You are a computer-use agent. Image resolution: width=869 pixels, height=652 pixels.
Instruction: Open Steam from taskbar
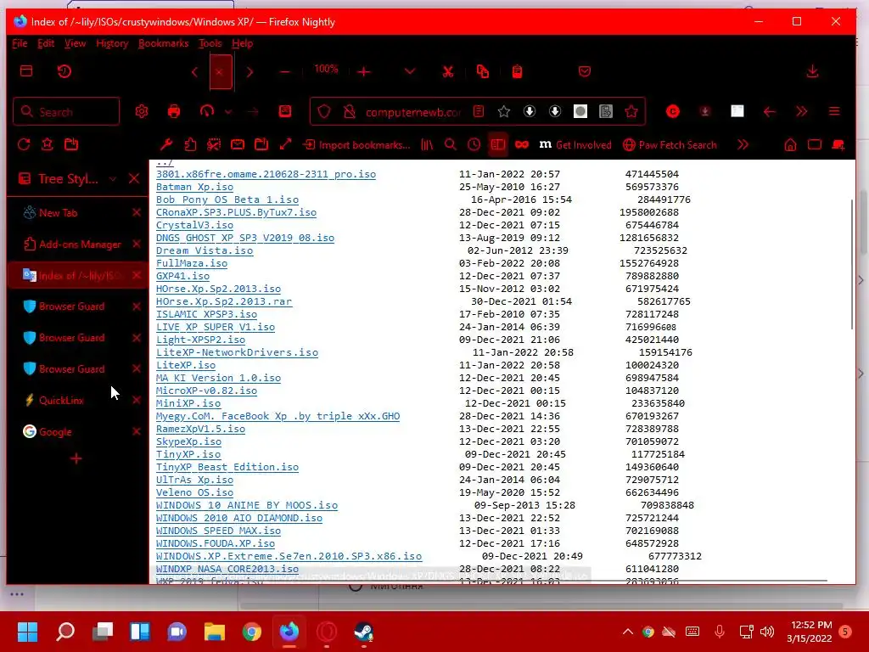click(x=363, y=632)
